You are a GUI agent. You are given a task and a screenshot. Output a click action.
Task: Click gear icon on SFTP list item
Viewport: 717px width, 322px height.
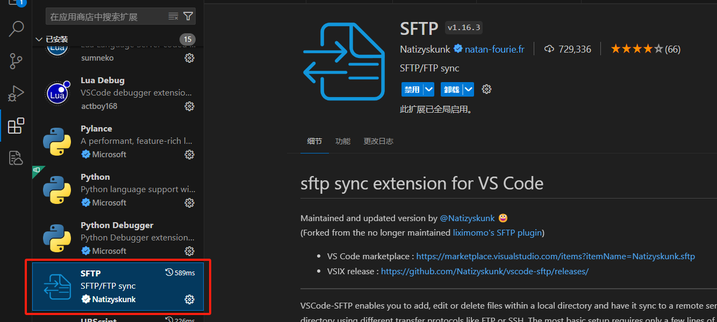click(x=189, y=299)
